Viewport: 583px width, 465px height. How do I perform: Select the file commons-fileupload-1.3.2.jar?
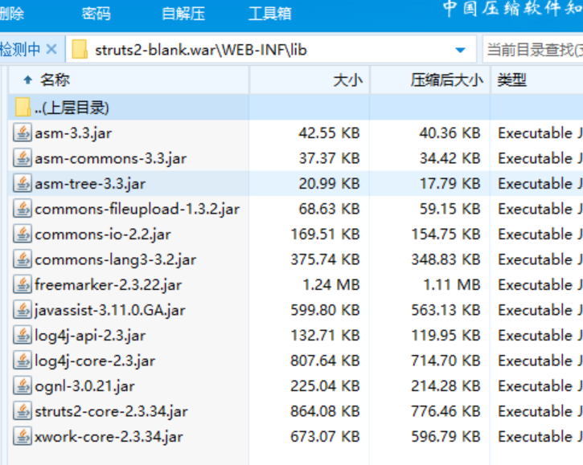(138, 209)
